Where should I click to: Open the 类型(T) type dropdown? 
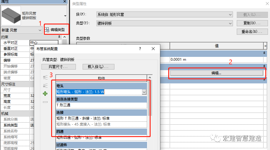click(x=165, y=23)
